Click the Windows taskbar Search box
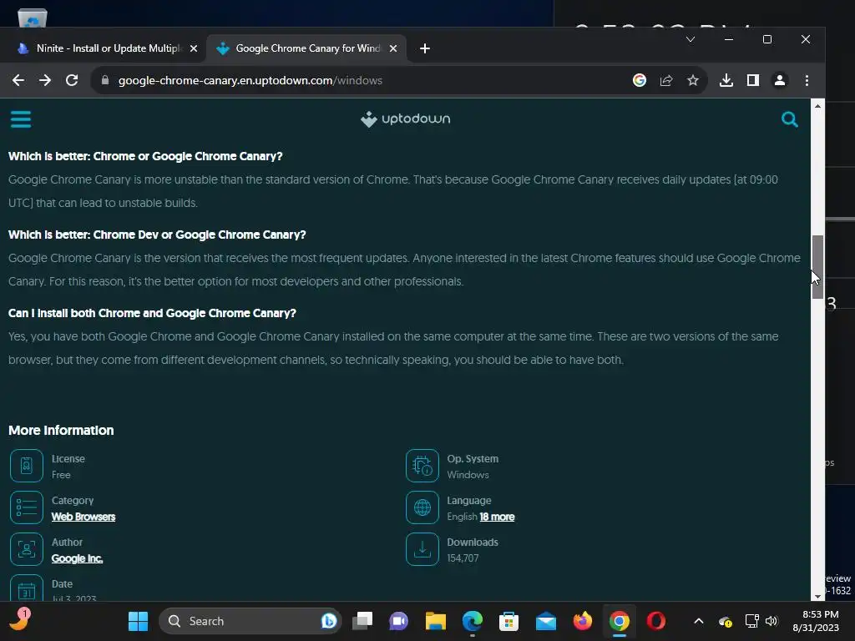The height and width of the screenshot is (641, 855). click(250, 621)
